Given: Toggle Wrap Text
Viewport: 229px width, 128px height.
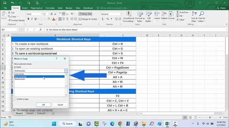Looking at the screenshot, I should pyautogui.click(x=85, y=14).
